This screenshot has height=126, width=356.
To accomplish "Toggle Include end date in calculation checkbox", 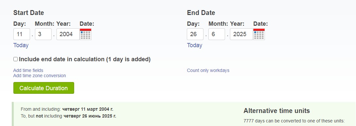I will pyautogui.click(x=15, y=59).
